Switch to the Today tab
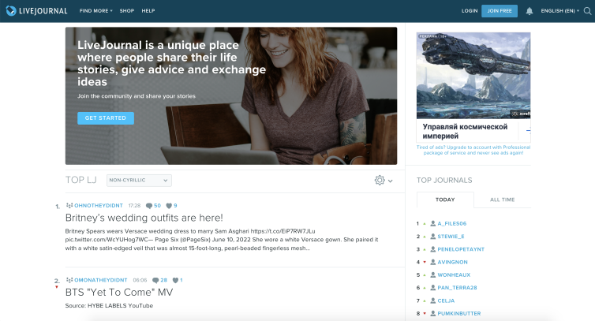 [x=445, y=200]
